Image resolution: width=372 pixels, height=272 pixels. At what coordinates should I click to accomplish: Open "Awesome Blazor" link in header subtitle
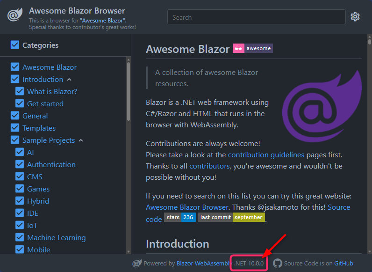click(102, 21)
